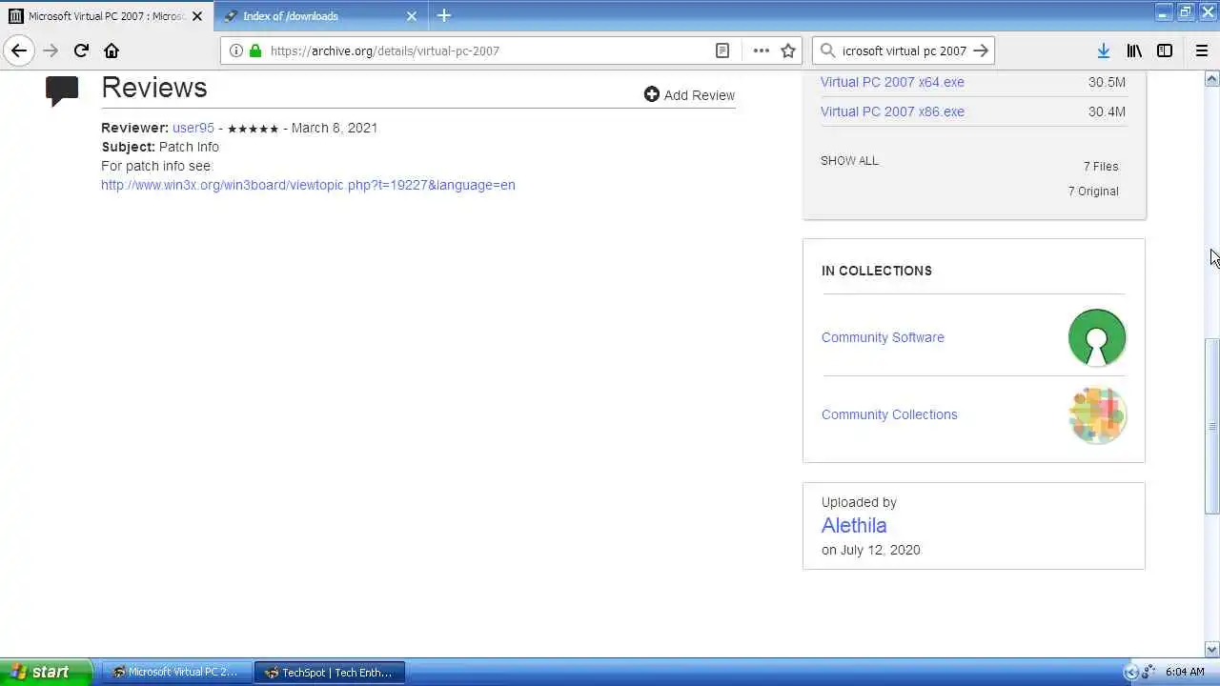1220x686 pixels.
Task: Click the 6:04 AM system clock
Action: point(1185,672)
